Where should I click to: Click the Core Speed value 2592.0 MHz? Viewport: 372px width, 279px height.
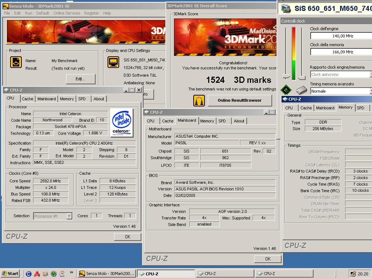tap(50, 181)
